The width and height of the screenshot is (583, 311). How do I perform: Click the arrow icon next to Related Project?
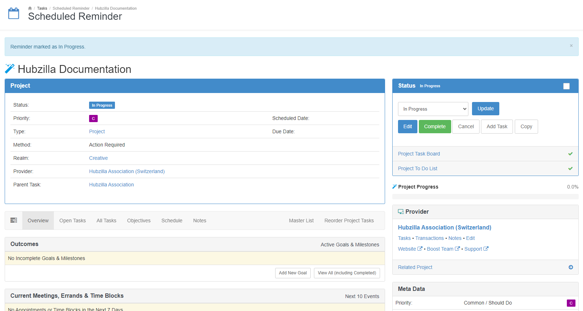[x=570, y=267]
